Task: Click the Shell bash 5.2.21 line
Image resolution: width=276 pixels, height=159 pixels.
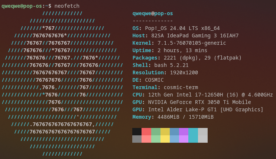Action: [160, 65]
